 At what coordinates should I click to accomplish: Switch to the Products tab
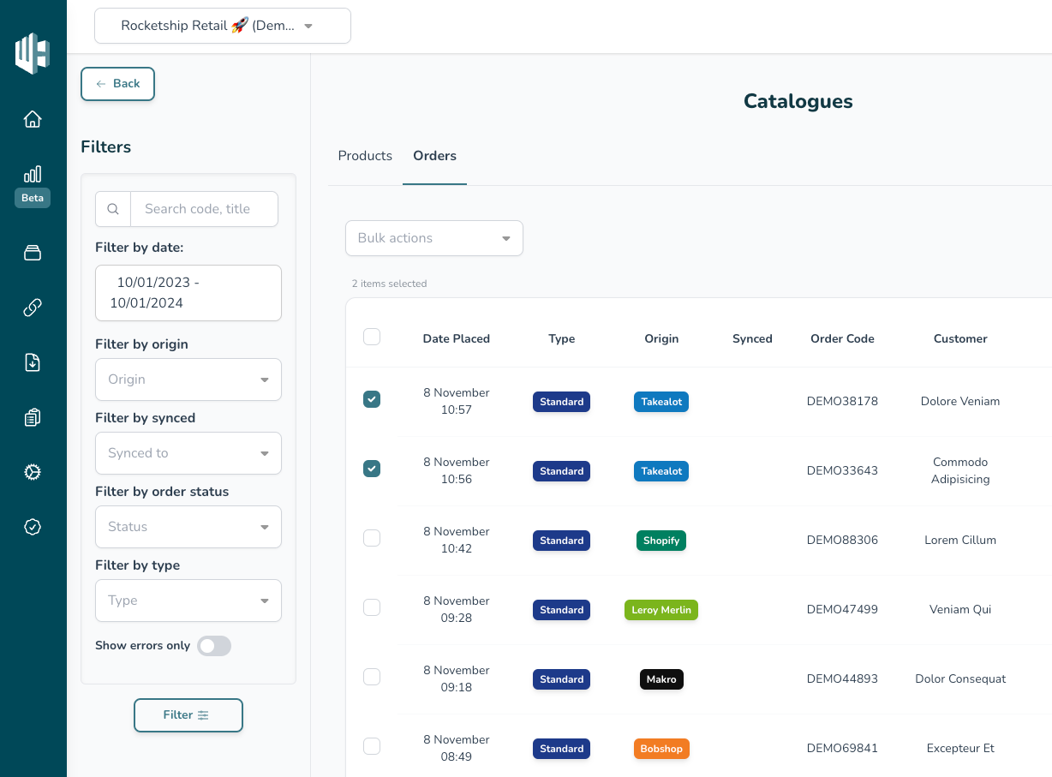365,156
